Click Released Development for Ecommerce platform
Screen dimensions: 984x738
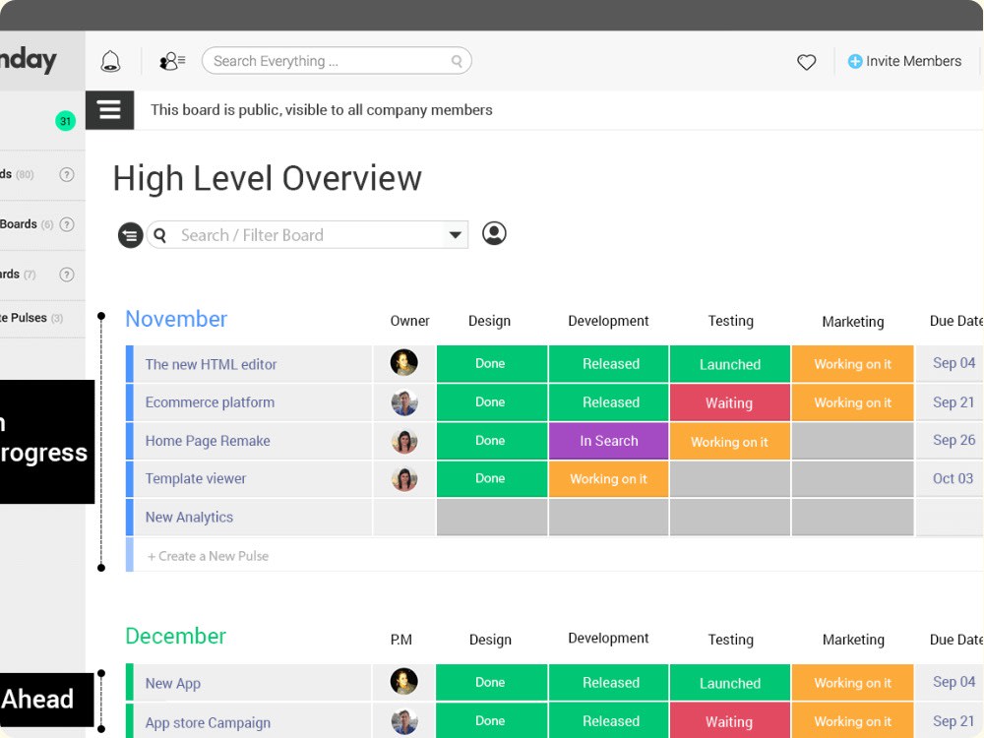click(609, 402)
